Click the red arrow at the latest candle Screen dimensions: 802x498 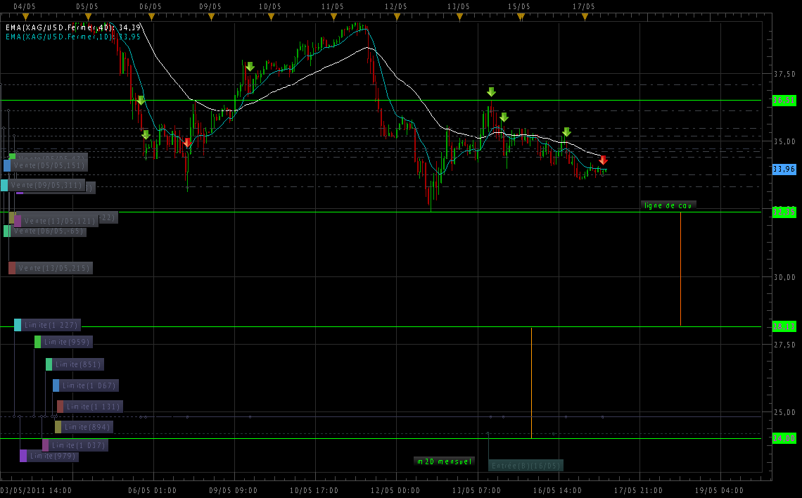tap(603, 160)
